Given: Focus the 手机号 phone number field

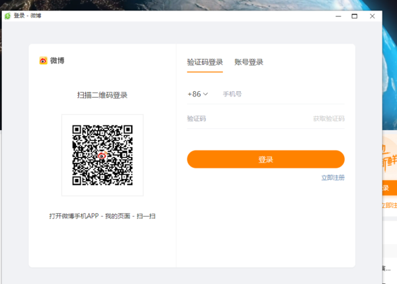Looking at the screenshot, I should pyautogui.click(x=284, y=94).
